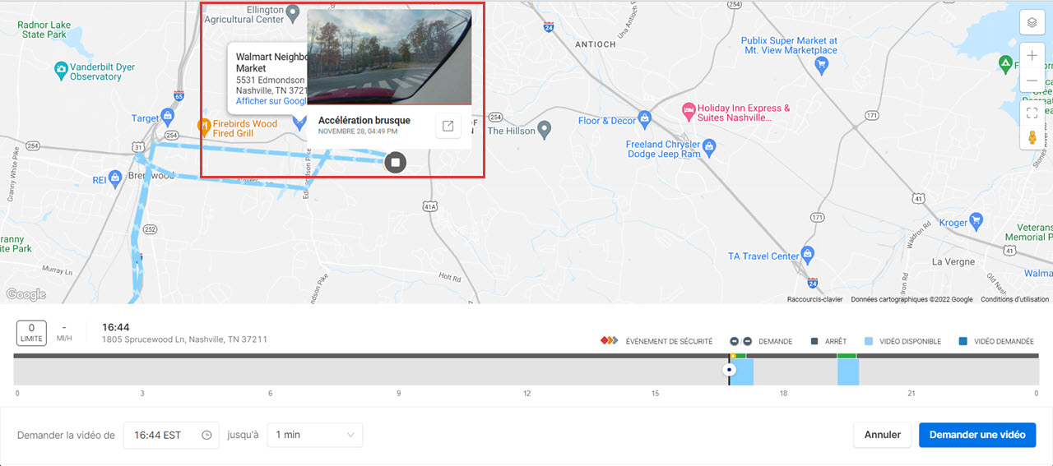This screenshot has width=1053, height=466.
Task: Click the Radnor Lake State Park label
Action: pyautogui.click(x=44, y=30)
